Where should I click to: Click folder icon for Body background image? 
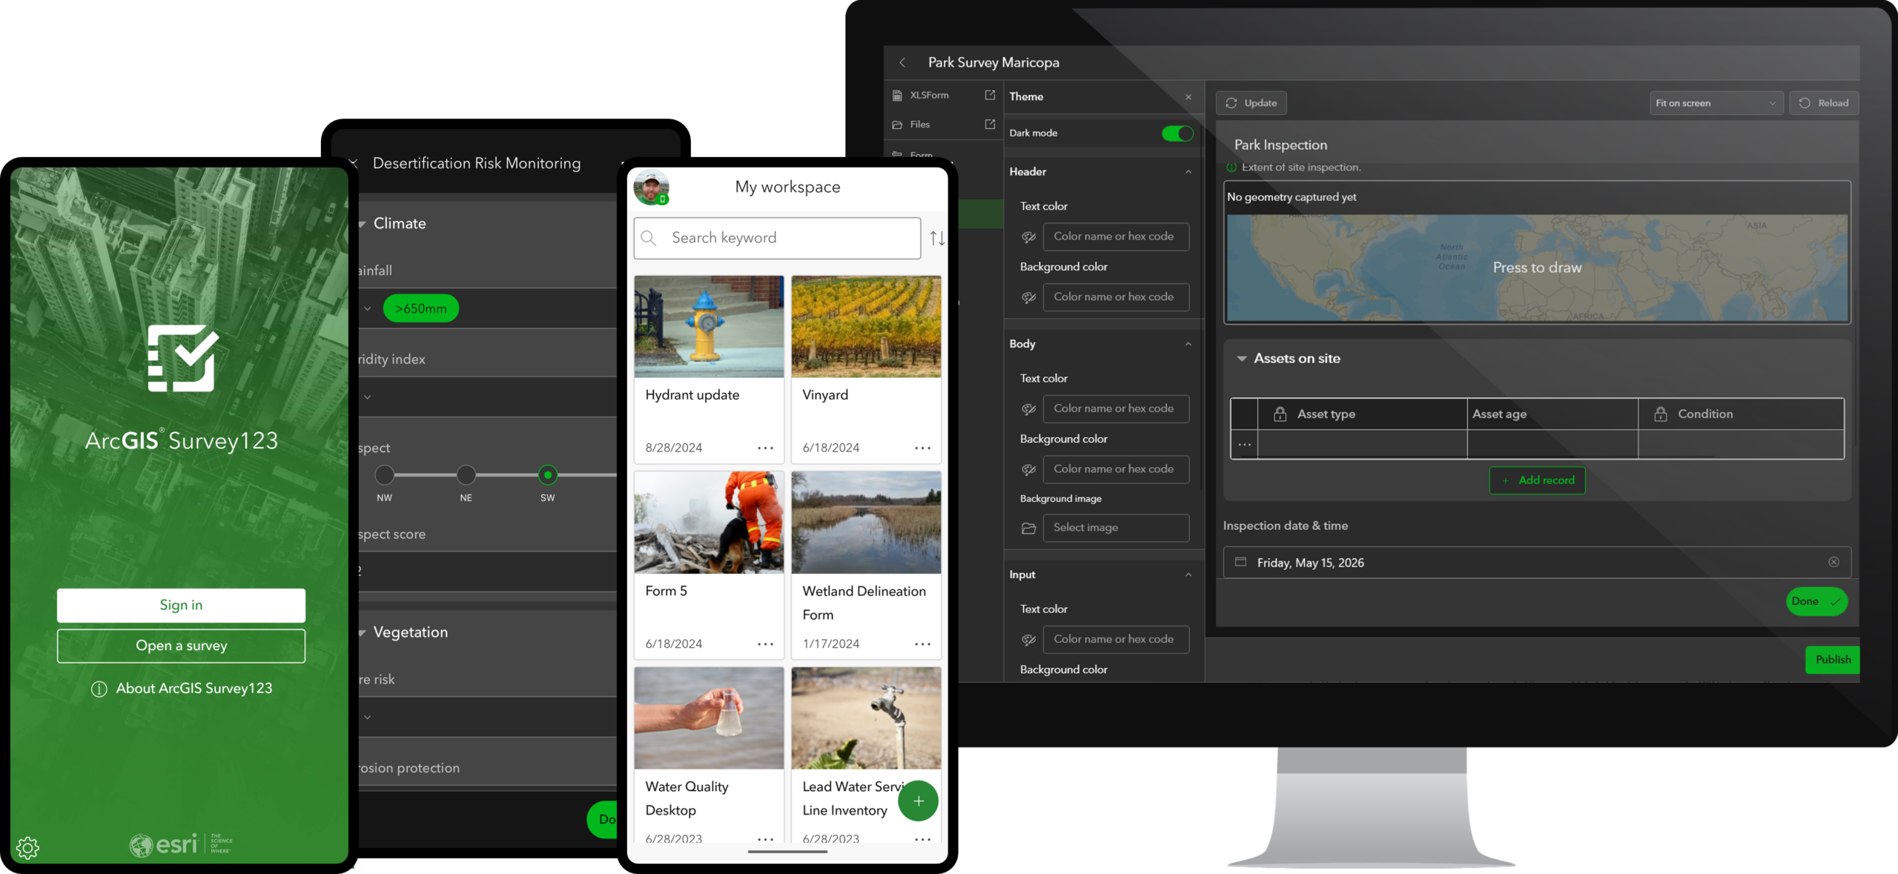(1028, 529)
